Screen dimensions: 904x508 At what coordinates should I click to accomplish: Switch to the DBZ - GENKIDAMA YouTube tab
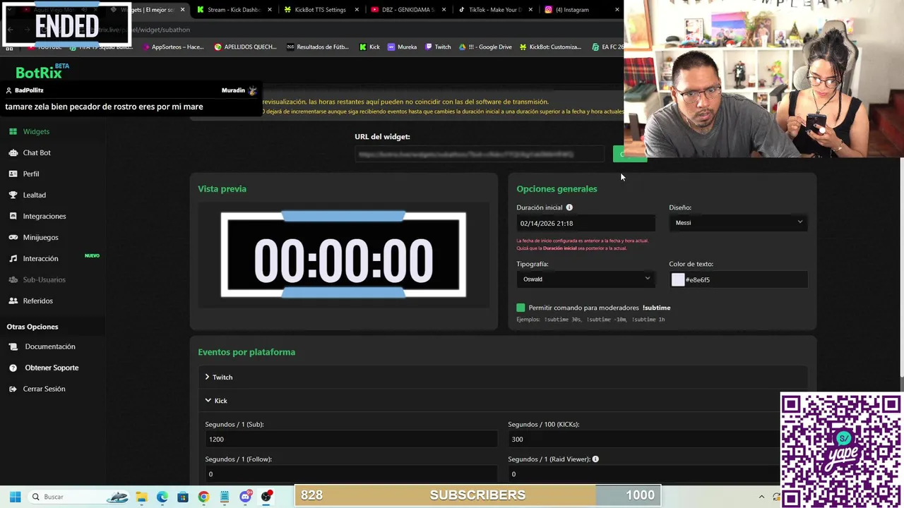pos(408,10)
